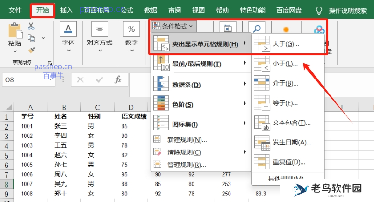
Task: Open the 条件格式 dropdown
Action: click(173, 26)
